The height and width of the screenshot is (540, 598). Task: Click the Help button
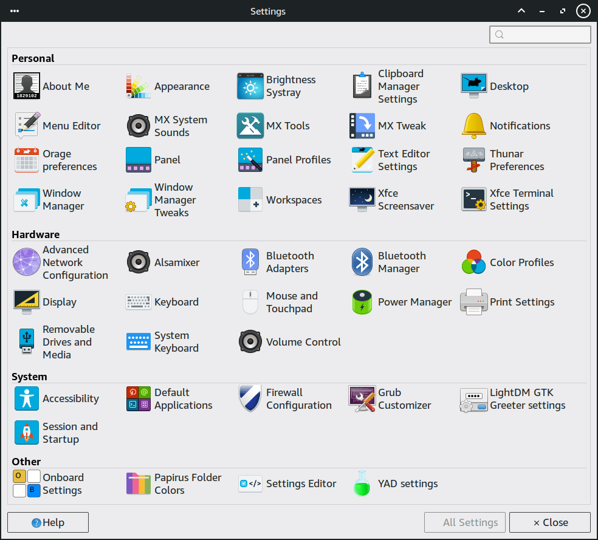(48, 522)
